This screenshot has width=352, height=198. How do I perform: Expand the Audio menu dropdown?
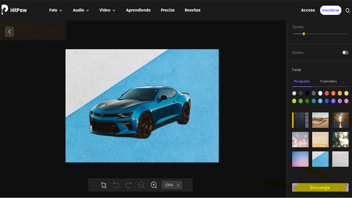(81, 10)
